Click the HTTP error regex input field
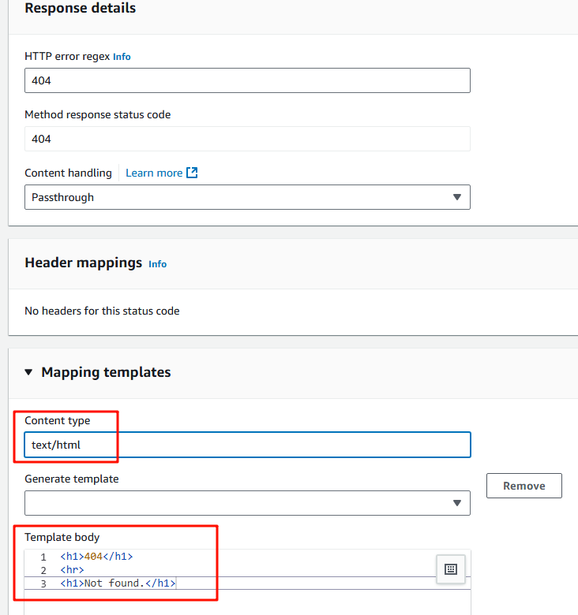Screen dimensions: 578x615 click(x=247, y=80)
